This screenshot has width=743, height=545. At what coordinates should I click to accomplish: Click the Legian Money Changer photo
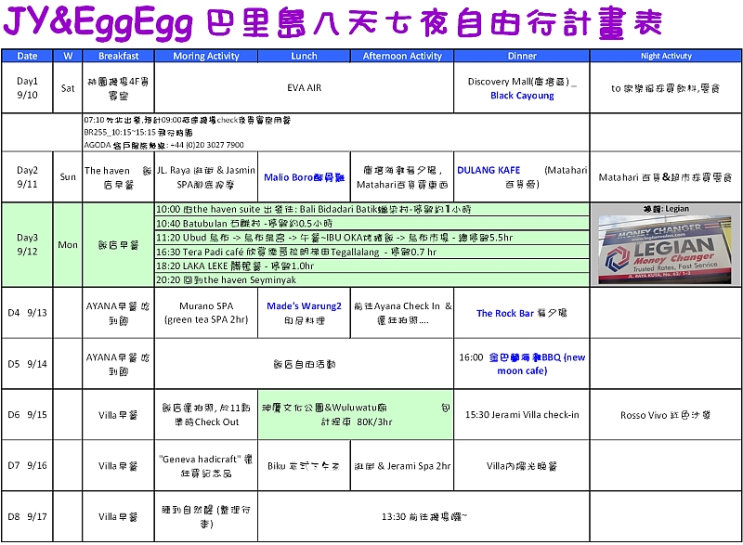(665, 249)
